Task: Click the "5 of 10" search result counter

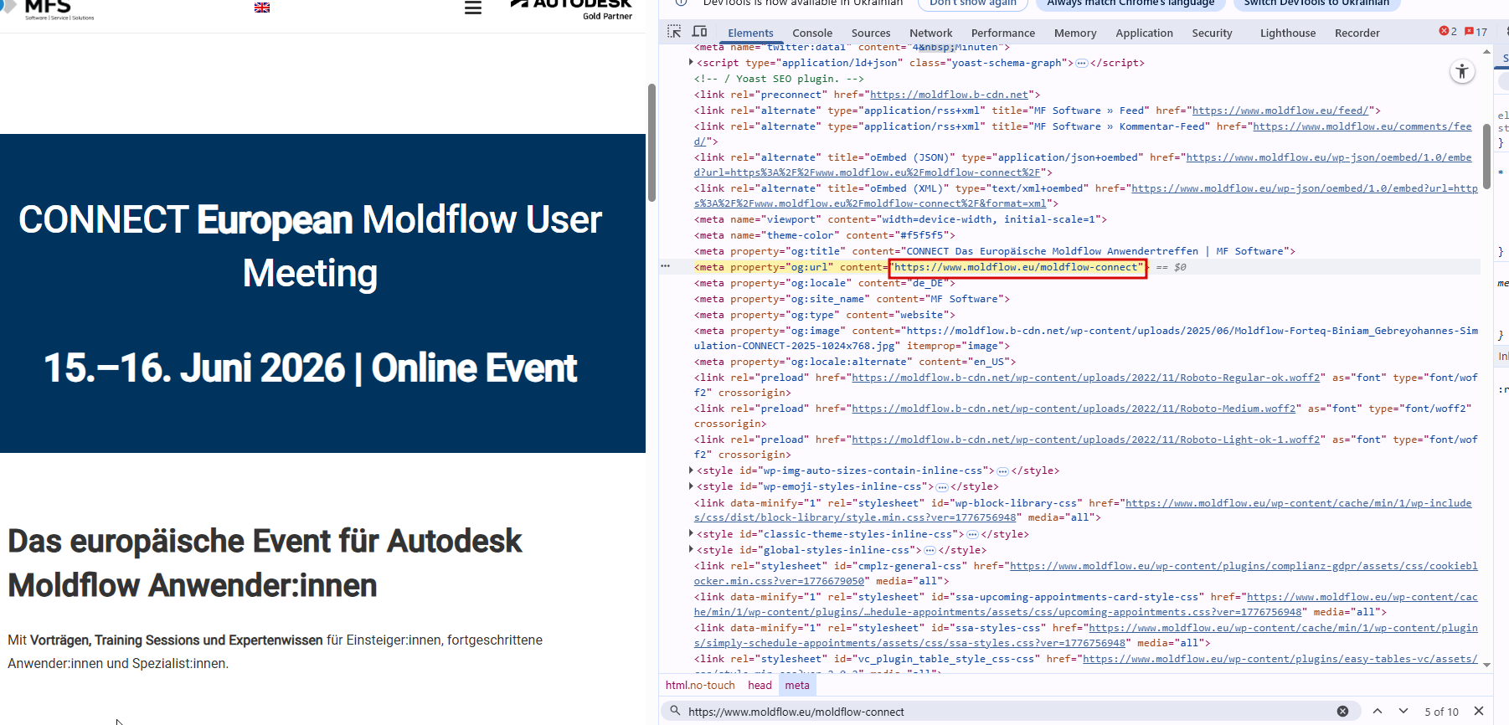Action: [x=1441, y=712]
